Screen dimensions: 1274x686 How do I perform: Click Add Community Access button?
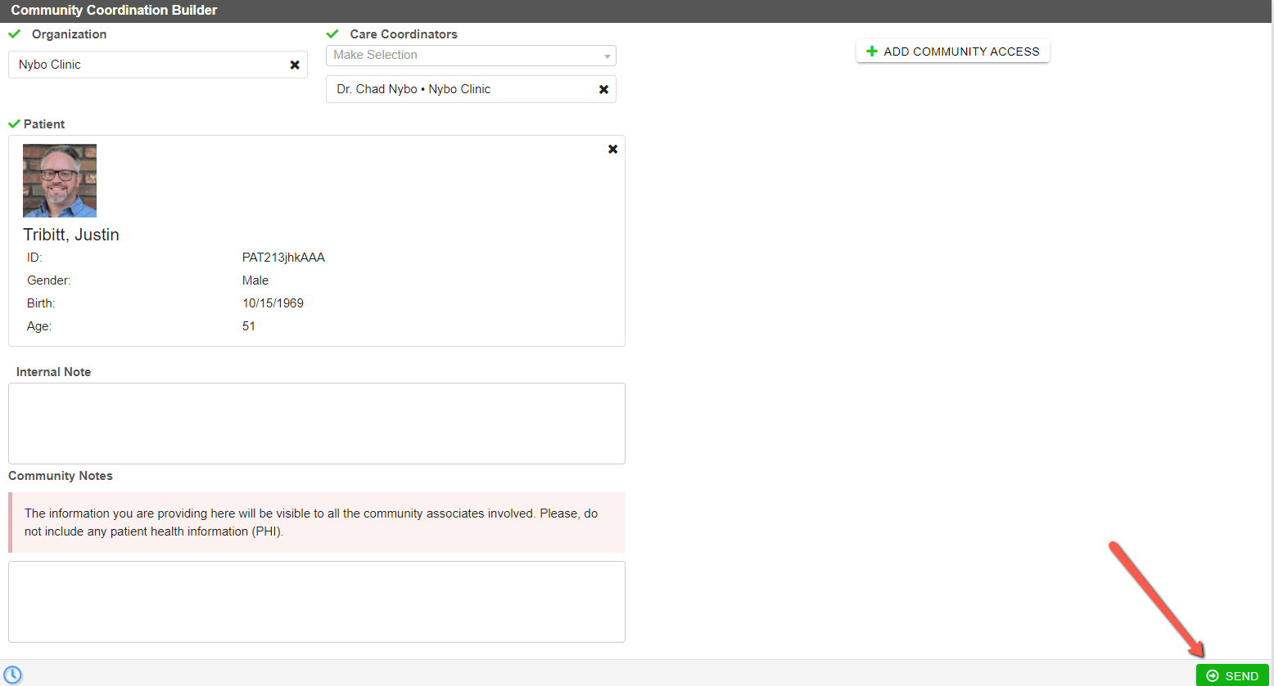pos(953,51)
